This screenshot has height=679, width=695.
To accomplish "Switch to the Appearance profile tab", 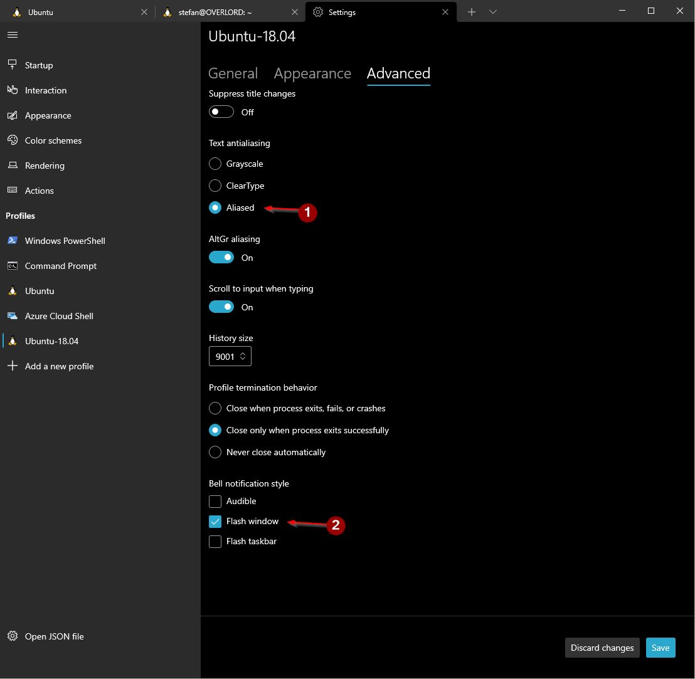I will click(312, 73).
